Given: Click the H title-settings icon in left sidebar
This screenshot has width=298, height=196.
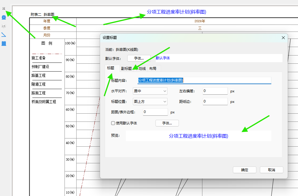Looking at the screenshot, I should coord(4,8).
